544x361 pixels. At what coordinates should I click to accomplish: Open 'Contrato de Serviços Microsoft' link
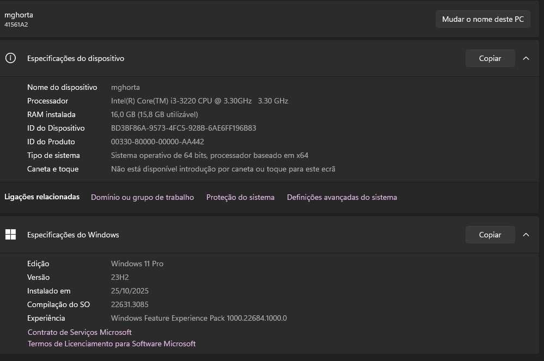coord(80,332)
